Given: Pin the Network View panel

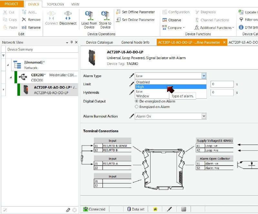Looking at the screenshot, I should [x=72, y=42].
